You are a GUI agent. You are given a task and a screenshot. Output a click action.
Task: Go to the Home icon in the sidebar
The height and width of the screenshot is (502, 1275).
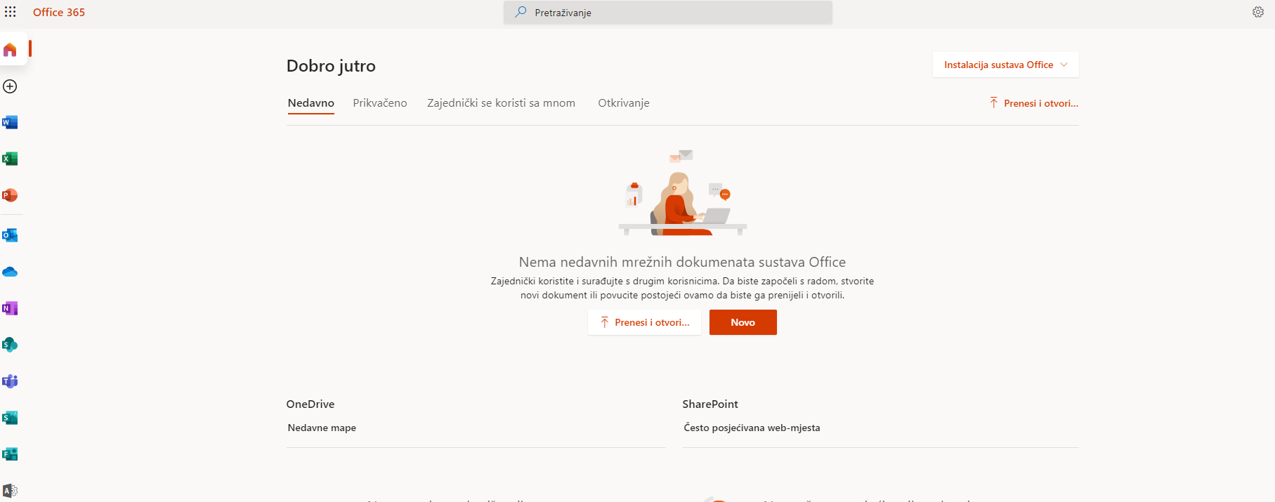pos(10,50)
